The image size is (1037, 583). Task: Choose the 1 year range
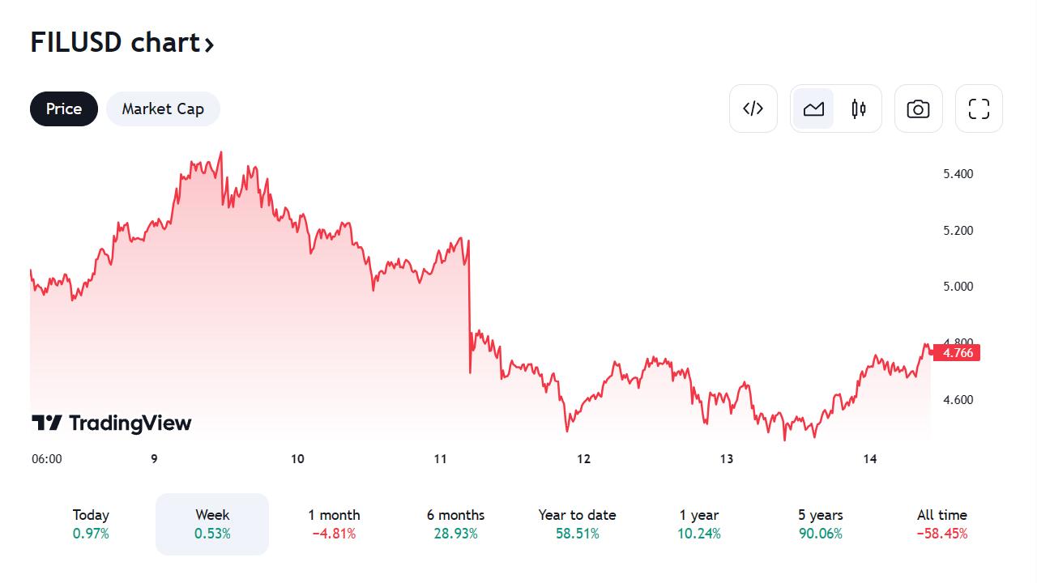pos(699,524)
